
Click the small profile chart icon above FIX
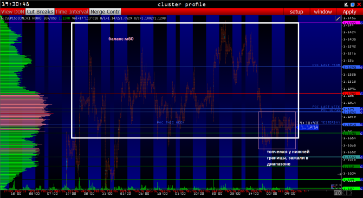(333, 187)
